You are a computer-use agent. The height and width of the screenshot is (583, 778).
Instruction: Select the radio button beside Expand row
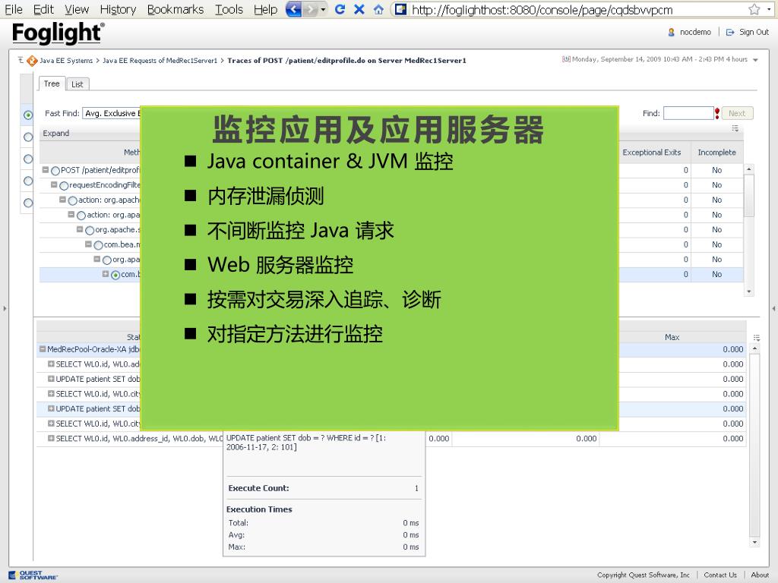pyautogui.click(x=28, y=137)
